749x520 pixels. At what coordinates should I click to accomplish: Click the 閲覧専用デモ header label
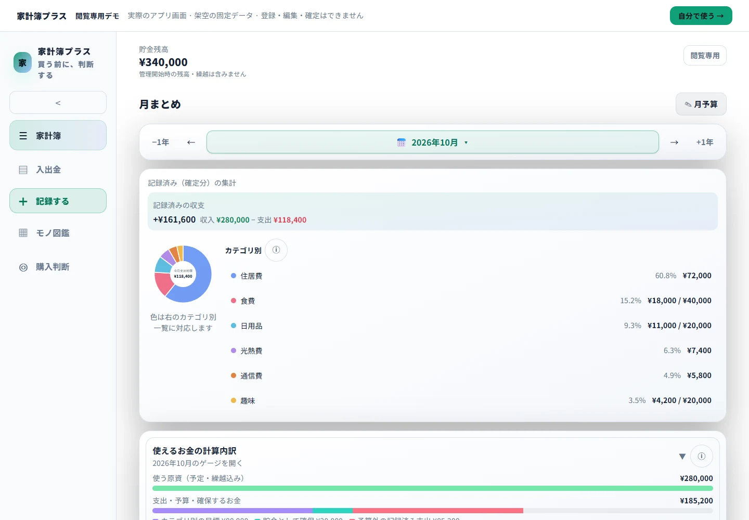pyautogui.click(x=97, y=16)
